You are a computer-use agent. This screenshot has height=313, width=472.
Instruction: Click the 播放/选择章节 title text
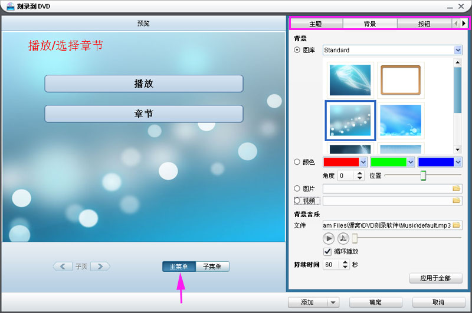pos(65,46)
